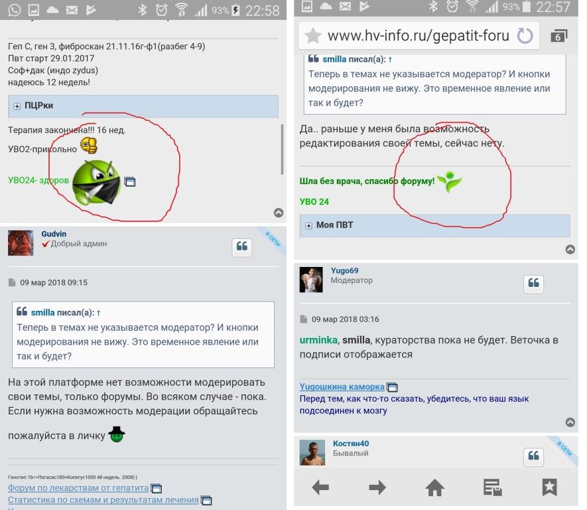Viewport: 587px width, 510px height.
Task: Tap the browser back arrow
Action: tap(320, 488)
